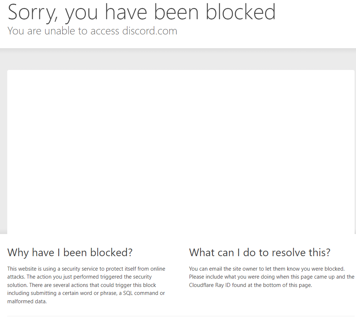This screenshot has width=356, height=321.
Task: Click the horizontal divider line below the paragraphs
Action: (181, 316)
